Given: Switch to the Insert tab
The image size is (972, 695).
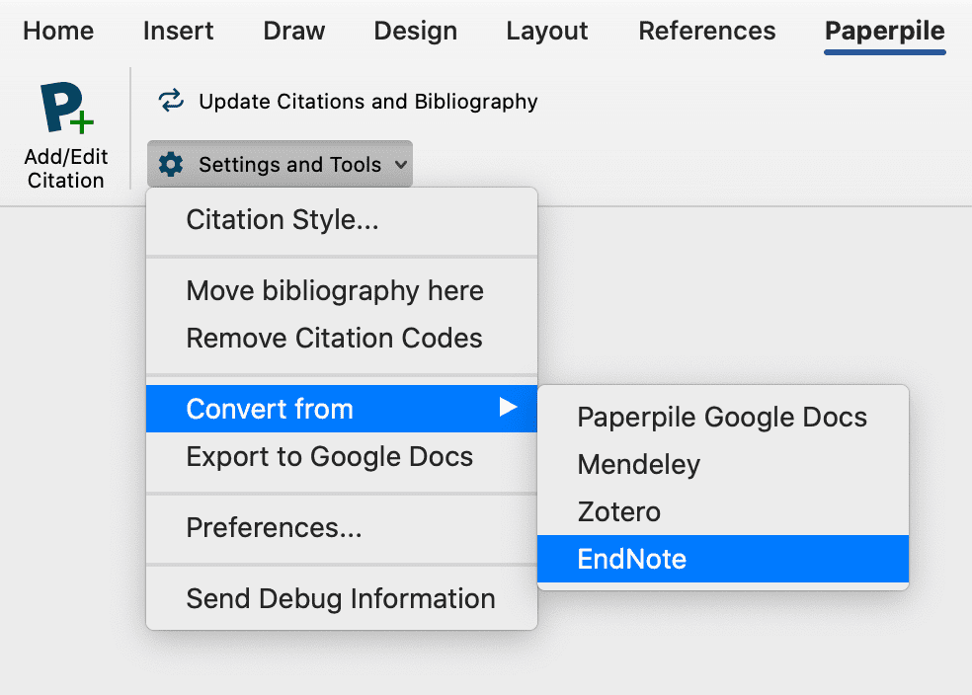Looking at the screenshot, I should pos(178,32).
